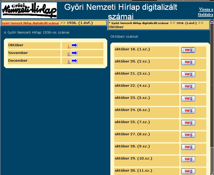Open link number 1. in Október row

pos(69,46)
